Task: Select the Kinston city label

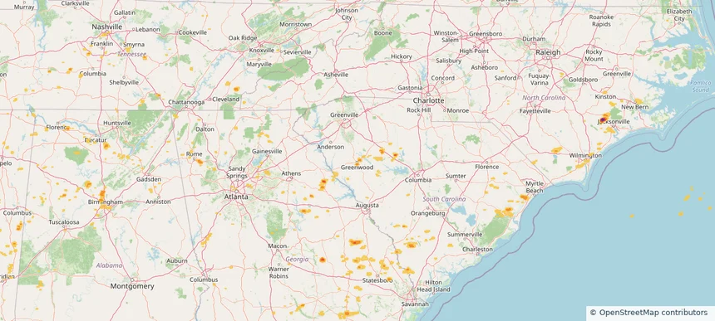Action: 605,97
